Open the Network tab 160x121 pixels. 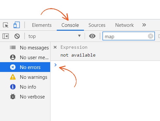(125, 25)
